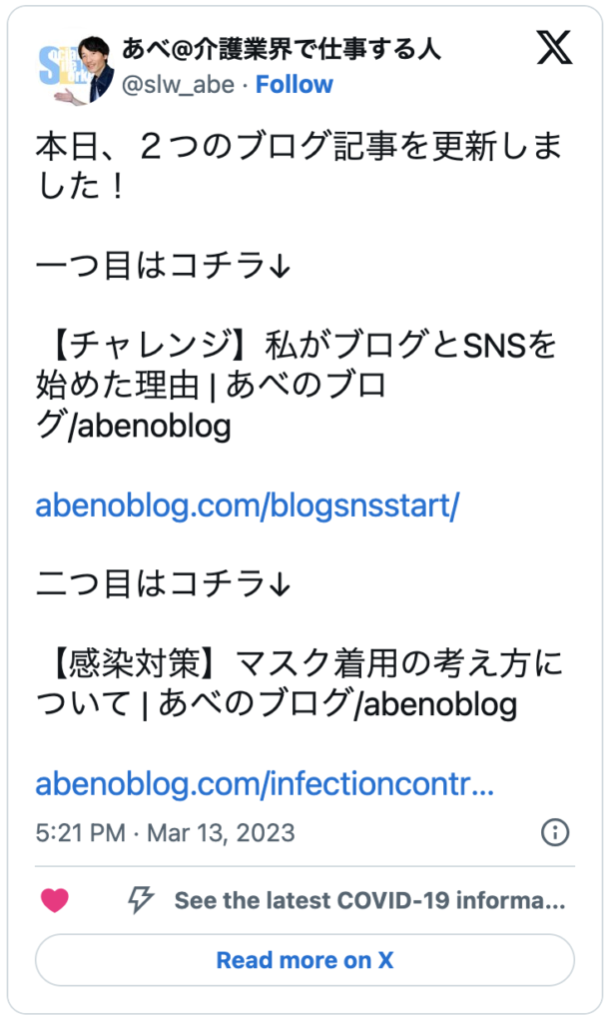Click the 5:21 PM · Mar 13, 2023 timestamp
Screen dimensions: 610x1023
[x=165, y=832]
